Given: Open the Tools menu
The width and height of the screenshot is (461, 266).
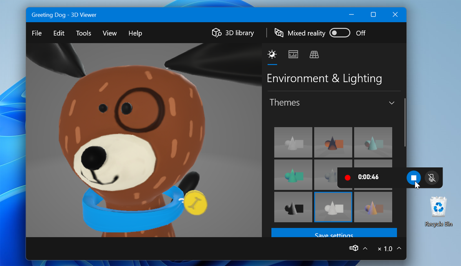Looking at the screenshot, I should pyautogui.click(x=83, y=33).
